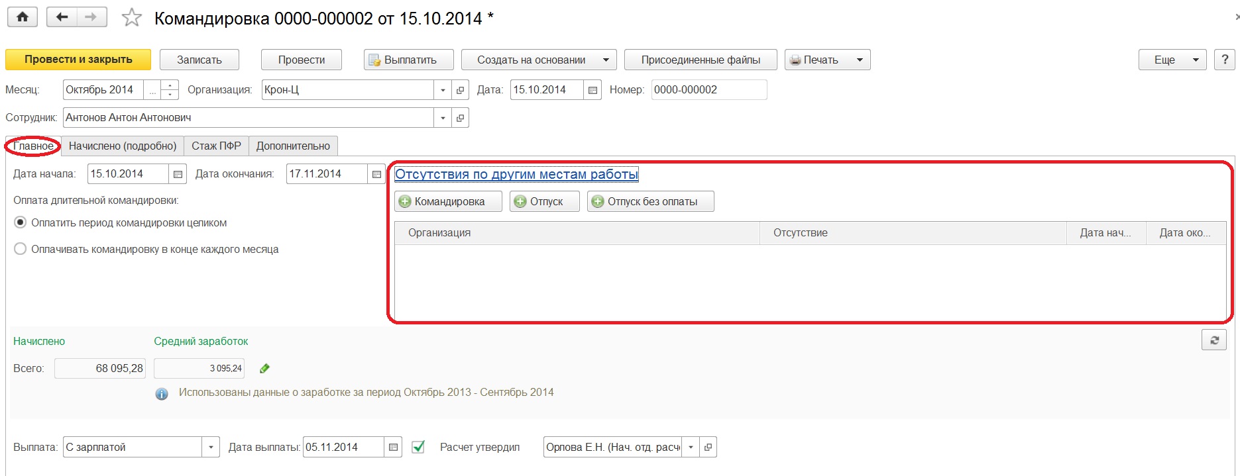Sort by Организация column header
The height and width of the screenshot is (476, 1240).
(x=577, y=233)
